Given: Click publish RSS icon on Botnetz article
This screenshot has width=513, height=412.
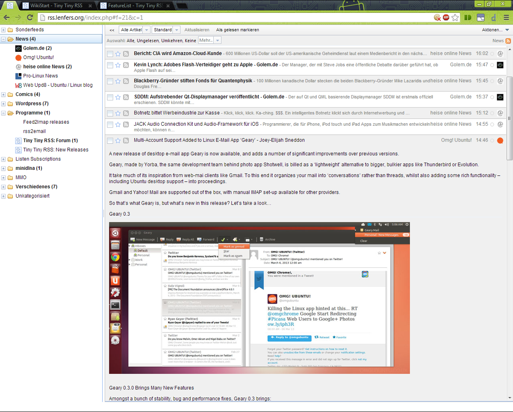Looking at the screenshot, I should point(126,113).
